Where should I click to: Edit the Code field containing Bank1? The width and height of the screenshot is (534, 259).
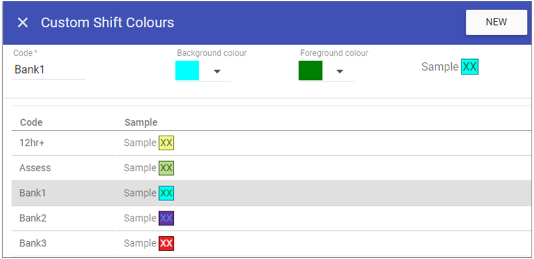tap(48, 70)
